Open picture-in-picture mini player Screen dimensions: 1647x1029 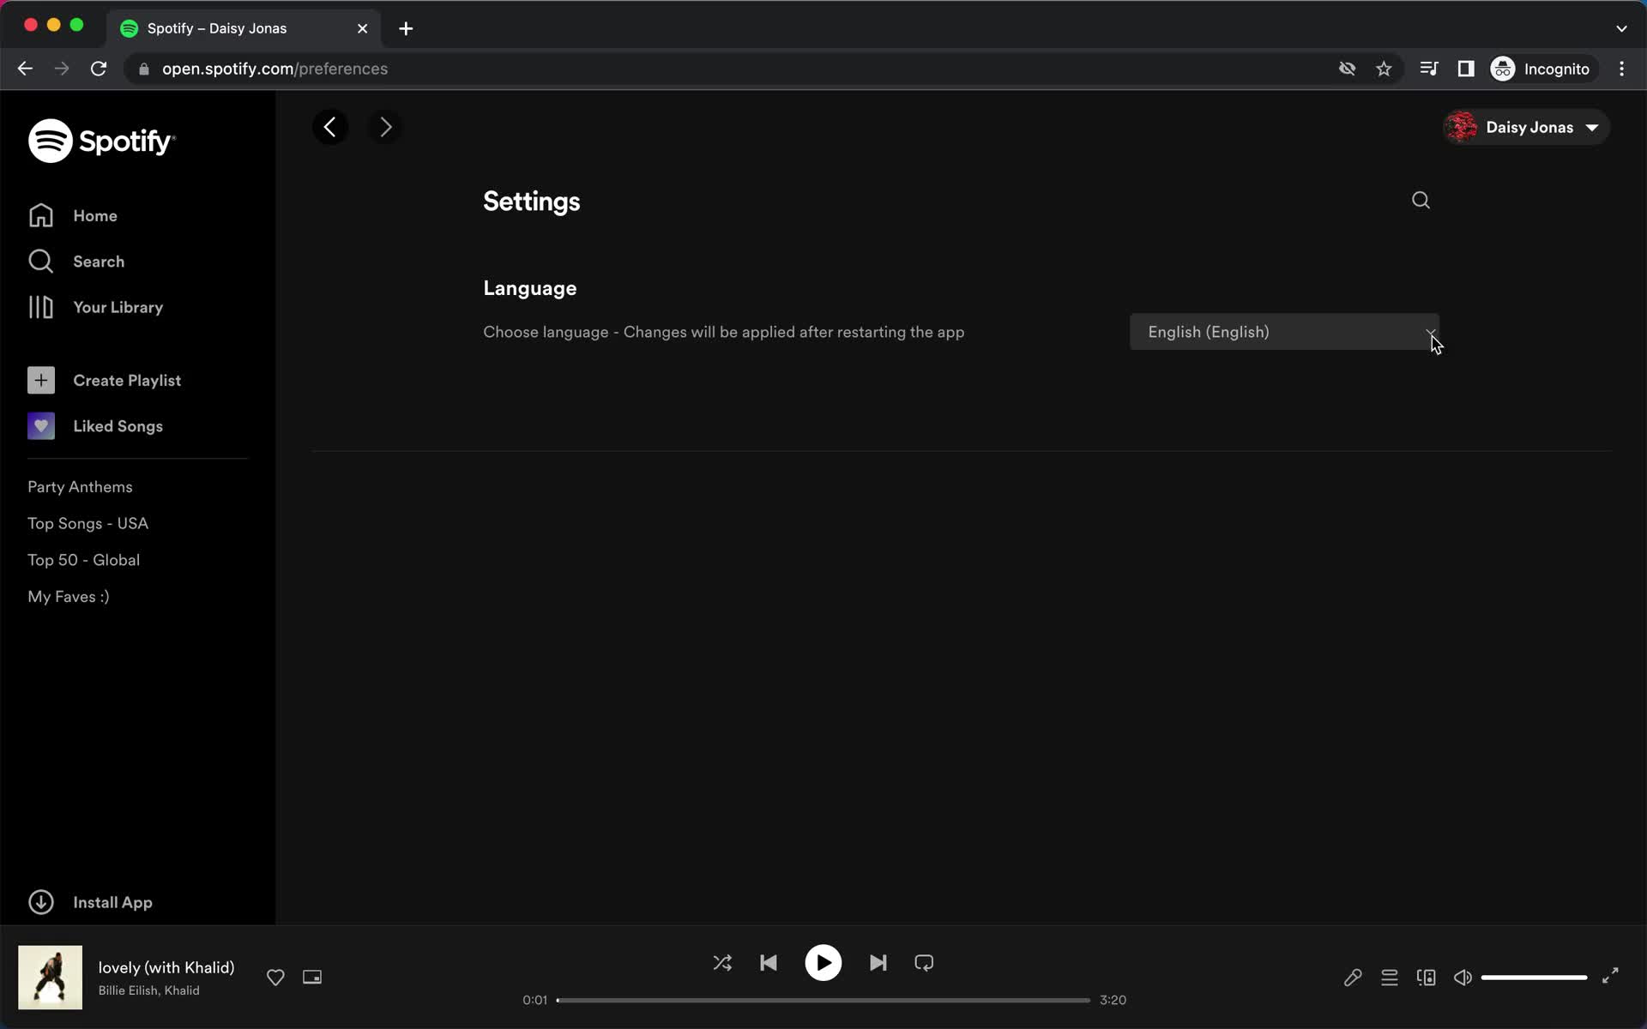point(312,977)
